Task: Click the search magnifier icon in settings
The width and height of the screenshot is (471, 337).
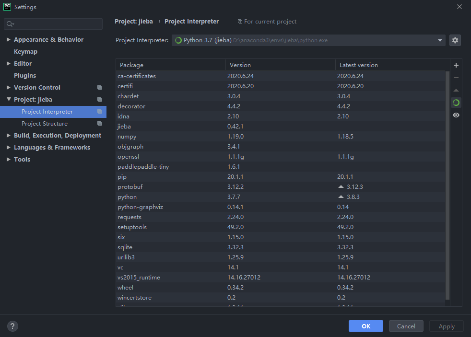Action: 10,24
